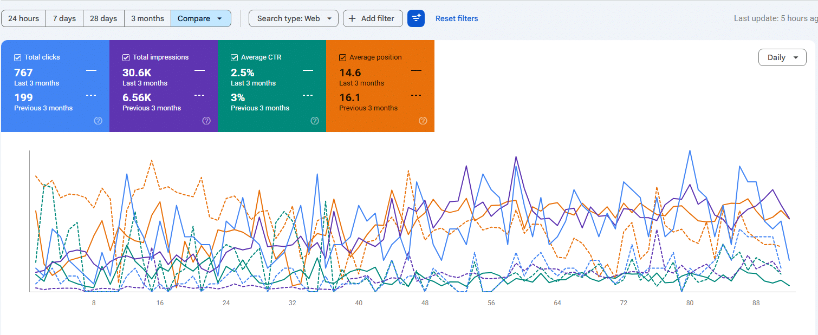The image size is (818, 335).
Task: Click the dashed line legend on Average CTR
Action: [308, 95]
